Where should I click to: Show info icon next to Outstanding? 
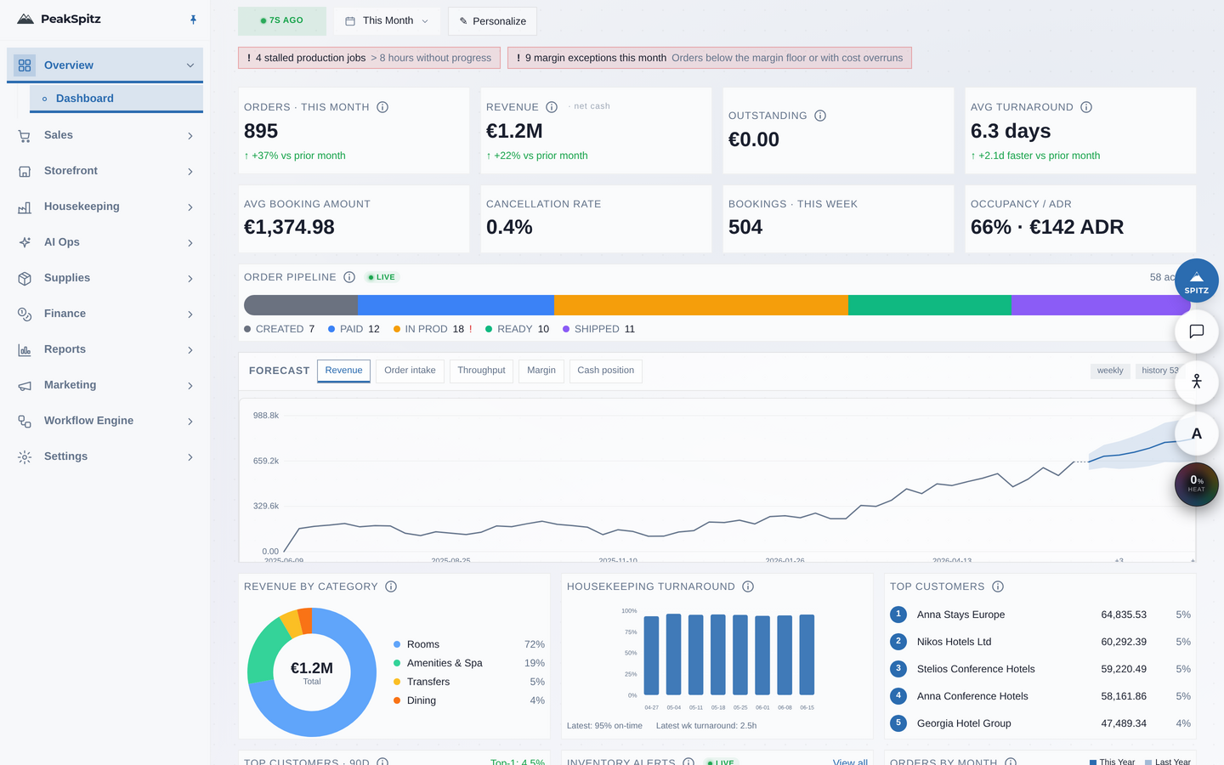tap(820, 116)
